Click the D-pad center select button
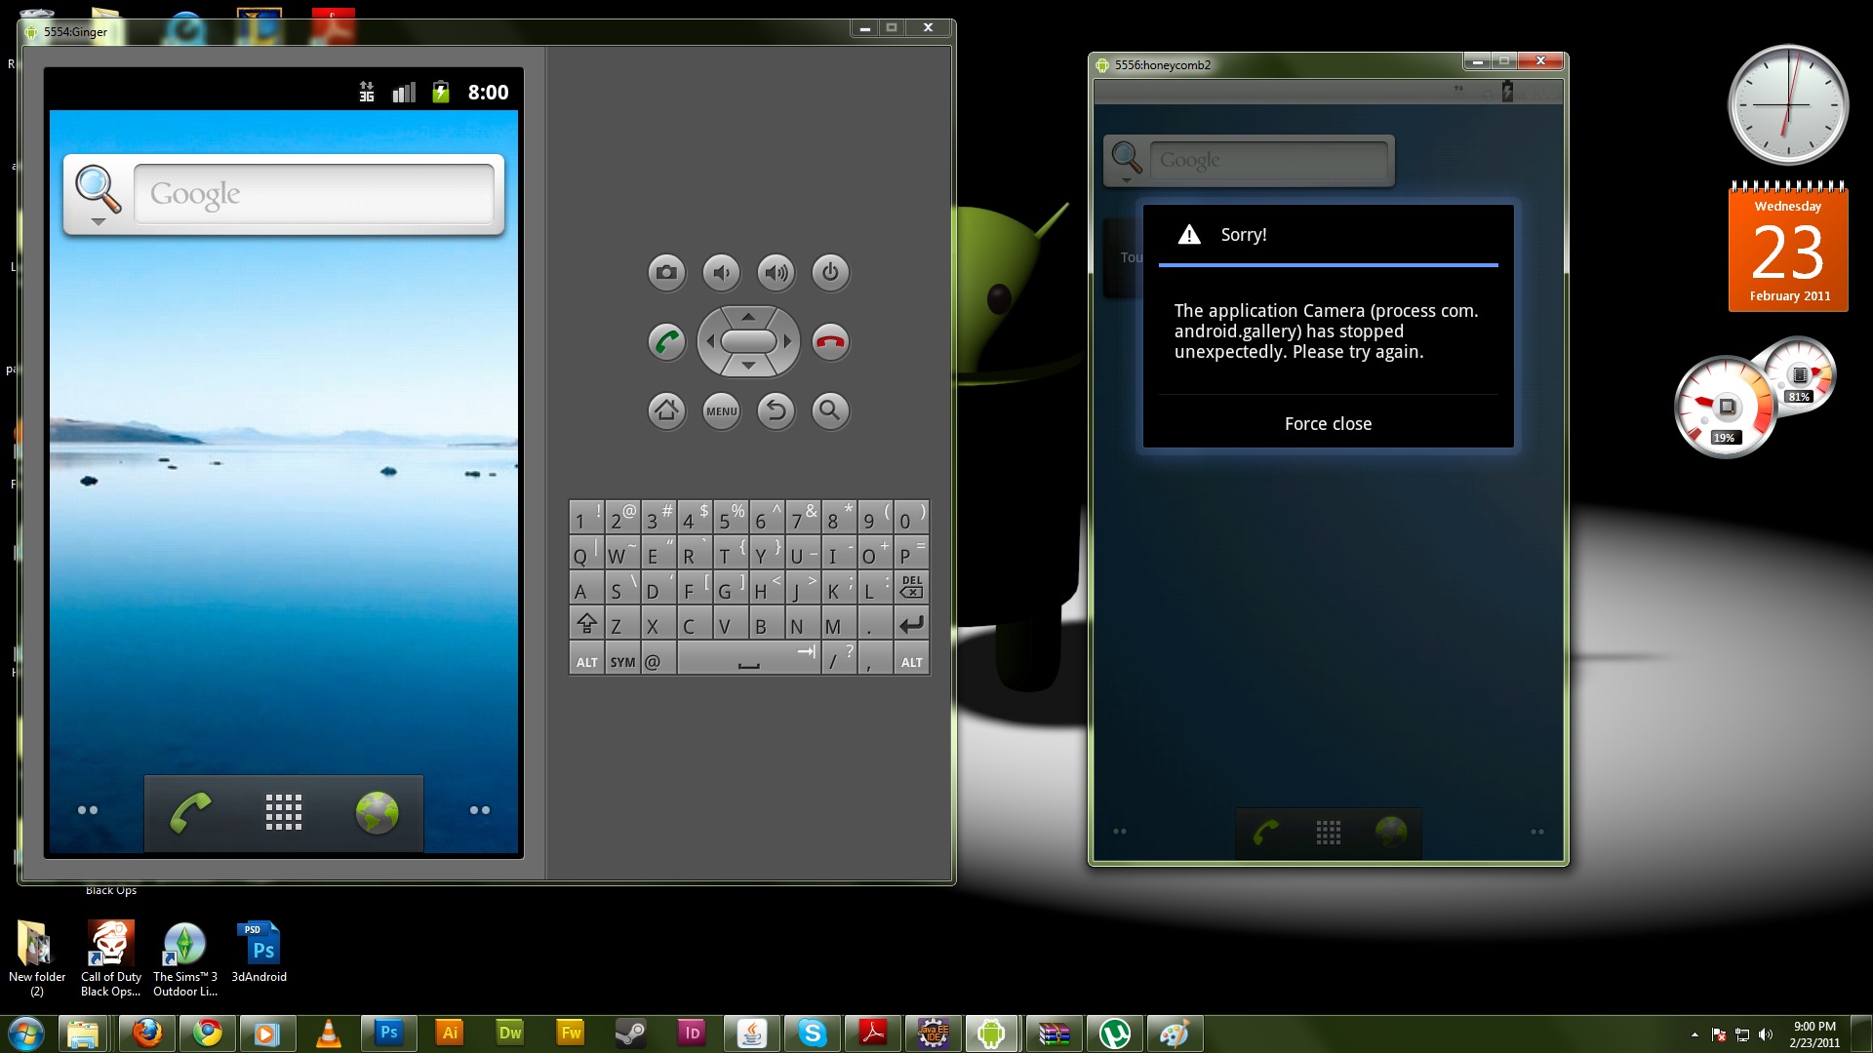The height and width of the screenshot is (1053, 1873). click(x=748, y=341)
